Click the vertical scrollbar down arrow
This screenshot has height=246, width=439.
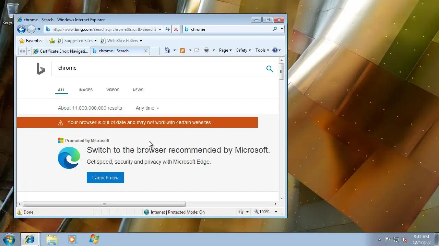click(282, 198)
